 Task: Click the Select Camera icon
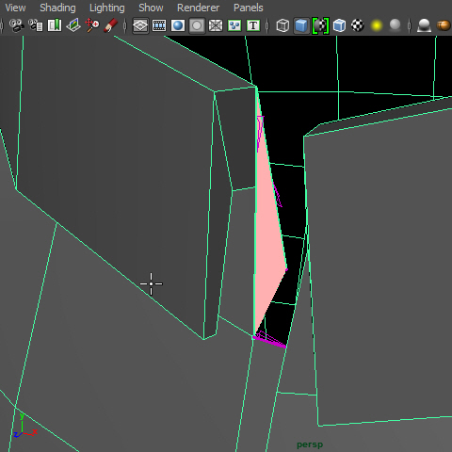(17, 25)
